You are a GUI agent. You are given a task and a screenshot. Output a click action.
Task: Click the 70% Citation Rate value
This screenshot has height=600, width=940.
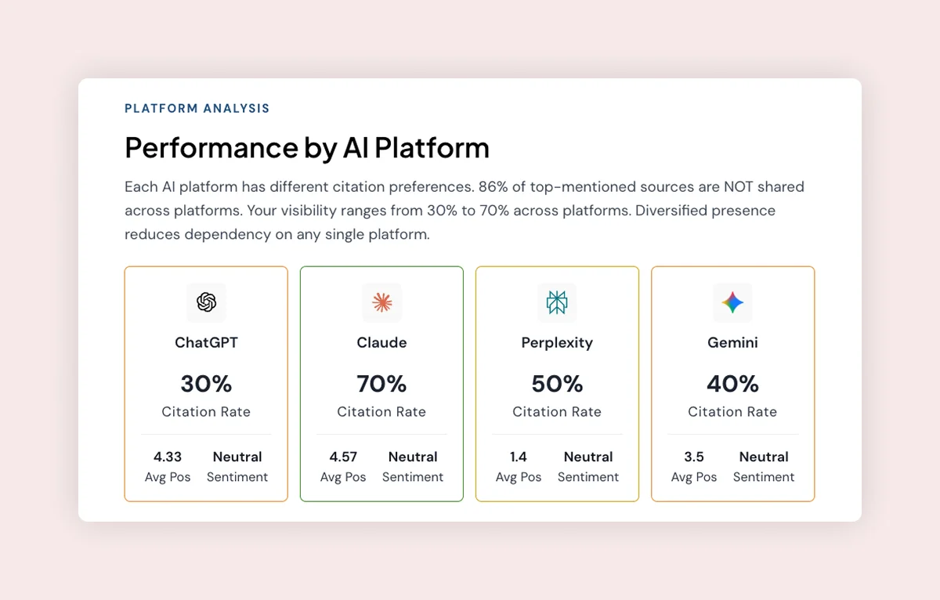click(x=381, y=384)
